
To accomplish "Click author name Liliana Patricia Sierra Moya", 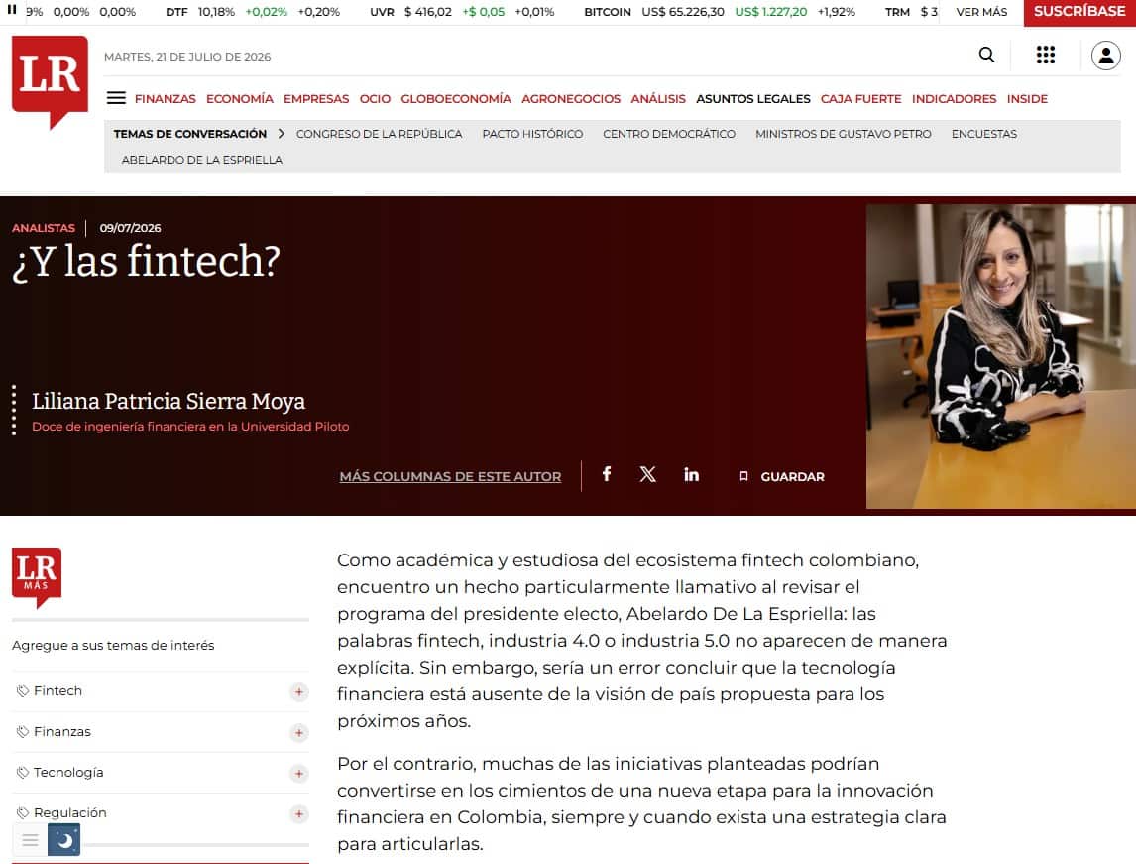I will coord(169,401).
